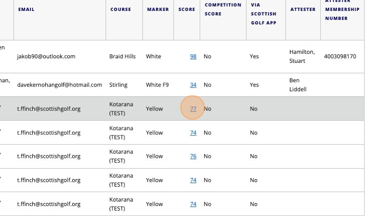Select the Hamilton, Stuart attester cell

point(301,56)
